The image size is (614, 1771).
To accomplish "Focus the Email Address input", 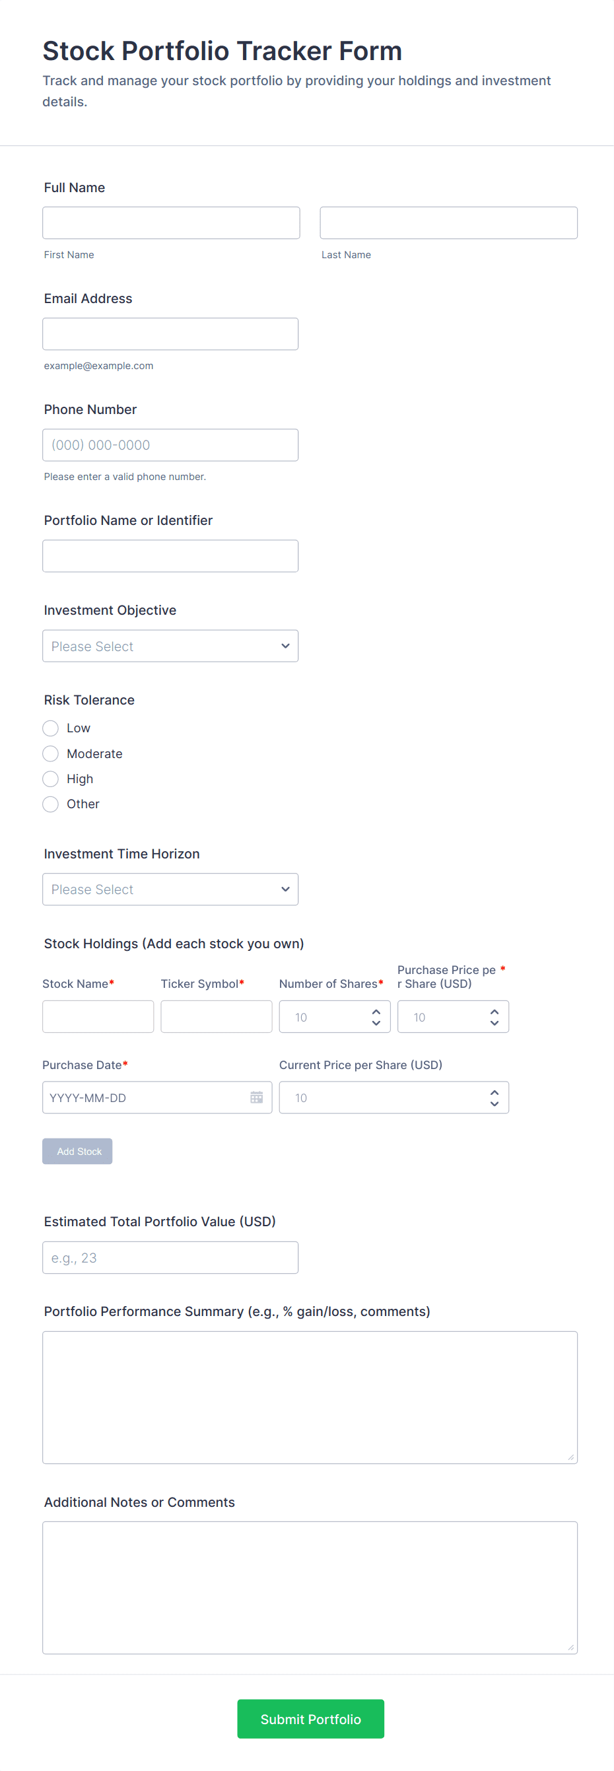I will point(170,333).
